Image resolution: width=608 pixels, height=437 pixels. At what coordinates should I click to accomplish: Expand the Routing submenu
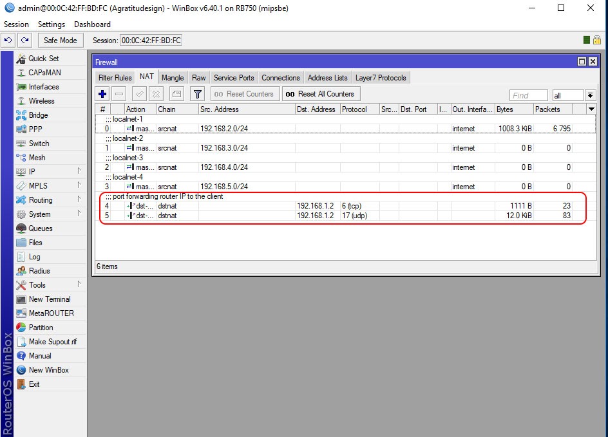pos(50,200)
